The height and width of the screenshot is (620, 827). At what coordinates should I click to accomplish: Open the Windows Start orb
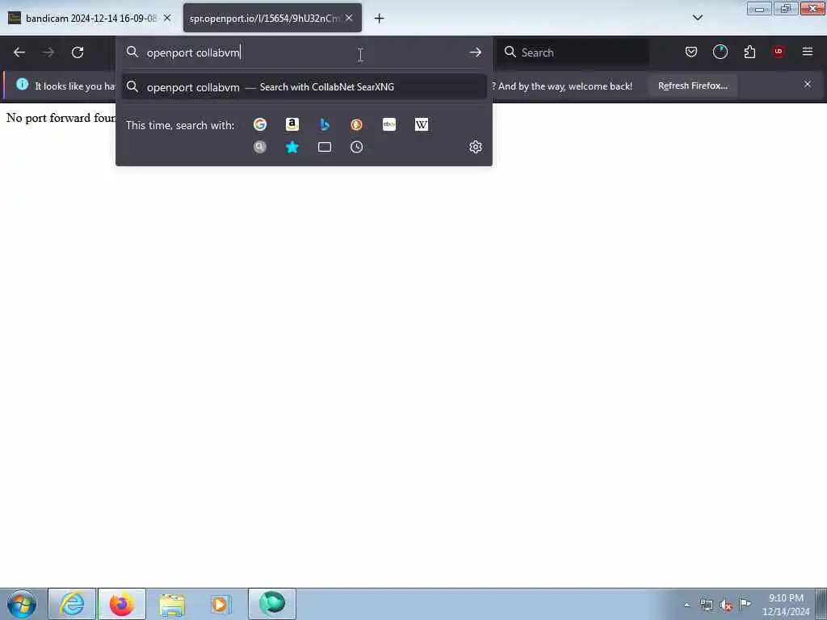(x=22, y=604)
